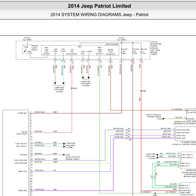Click the BLK/WHT wire label at pin 16
196x196 pixels.
(38, 154)
